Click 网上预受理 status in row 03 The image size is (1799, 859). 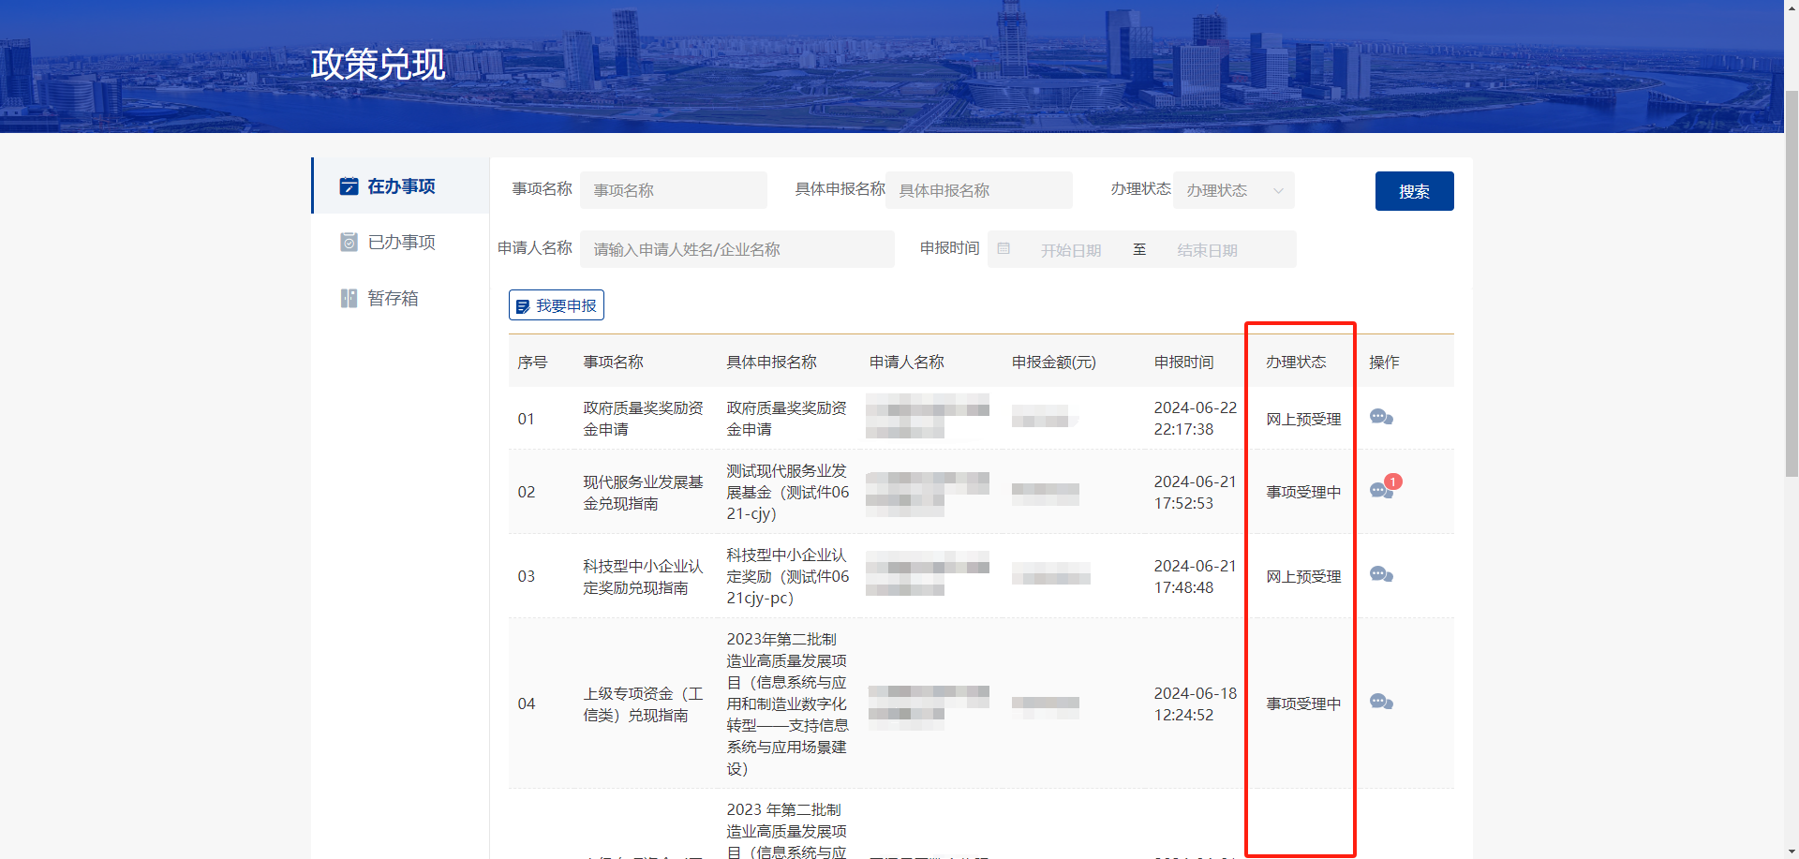point(1303,576)
